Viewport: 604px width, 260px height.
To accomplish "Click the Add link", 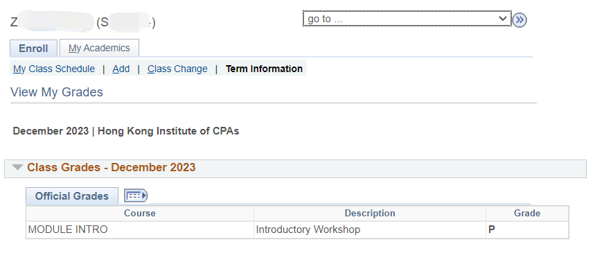I will point(121,69).
